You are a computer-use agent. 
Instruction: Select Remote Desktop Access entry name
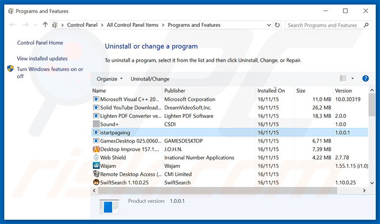131,174
